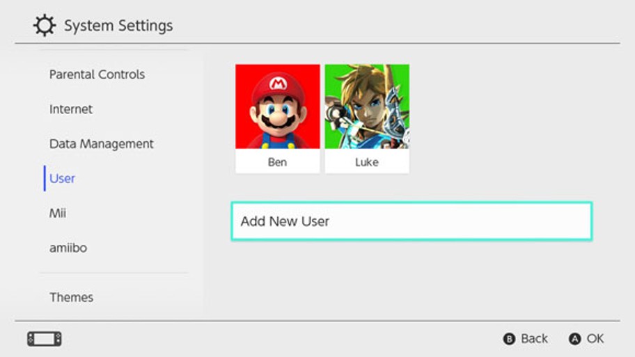Click the Back label in footer
Viewport: 635px width, 357px height.
pyautogui.click(x=534, y=339)
